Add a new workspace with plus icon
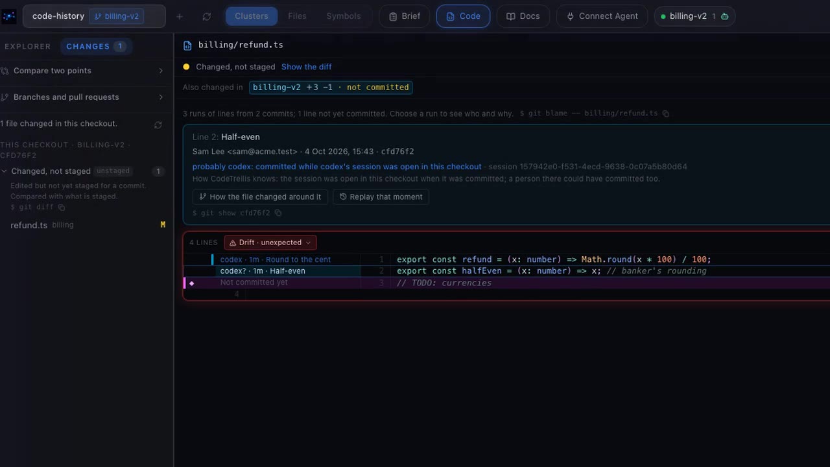This screenshot has width=830, height=467. click(180, 16)
